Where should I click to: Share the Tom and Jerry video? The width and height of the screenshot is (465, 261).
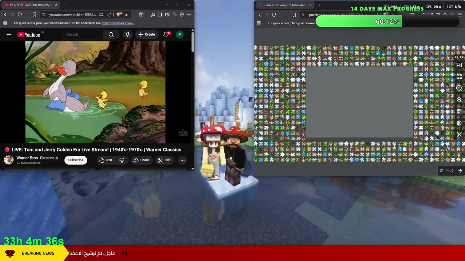coord(141,160)
